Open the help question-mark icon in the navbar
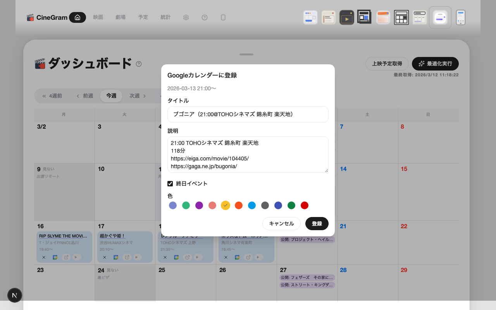The width and height of the screenshot is (496, 310). point(205,17)
